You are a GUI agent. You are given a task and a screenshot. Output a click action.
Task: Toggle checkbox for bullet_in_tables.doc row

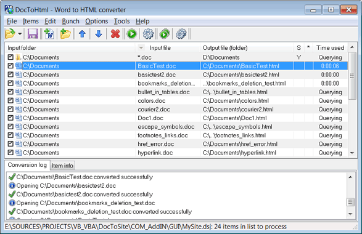(10, 92)
